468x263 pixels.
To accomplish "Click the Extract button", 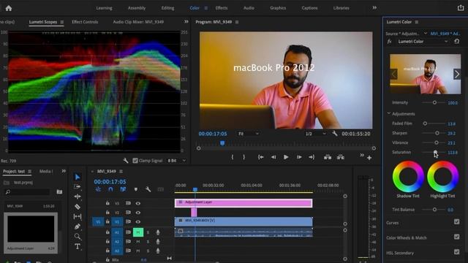I will (340, 157).
